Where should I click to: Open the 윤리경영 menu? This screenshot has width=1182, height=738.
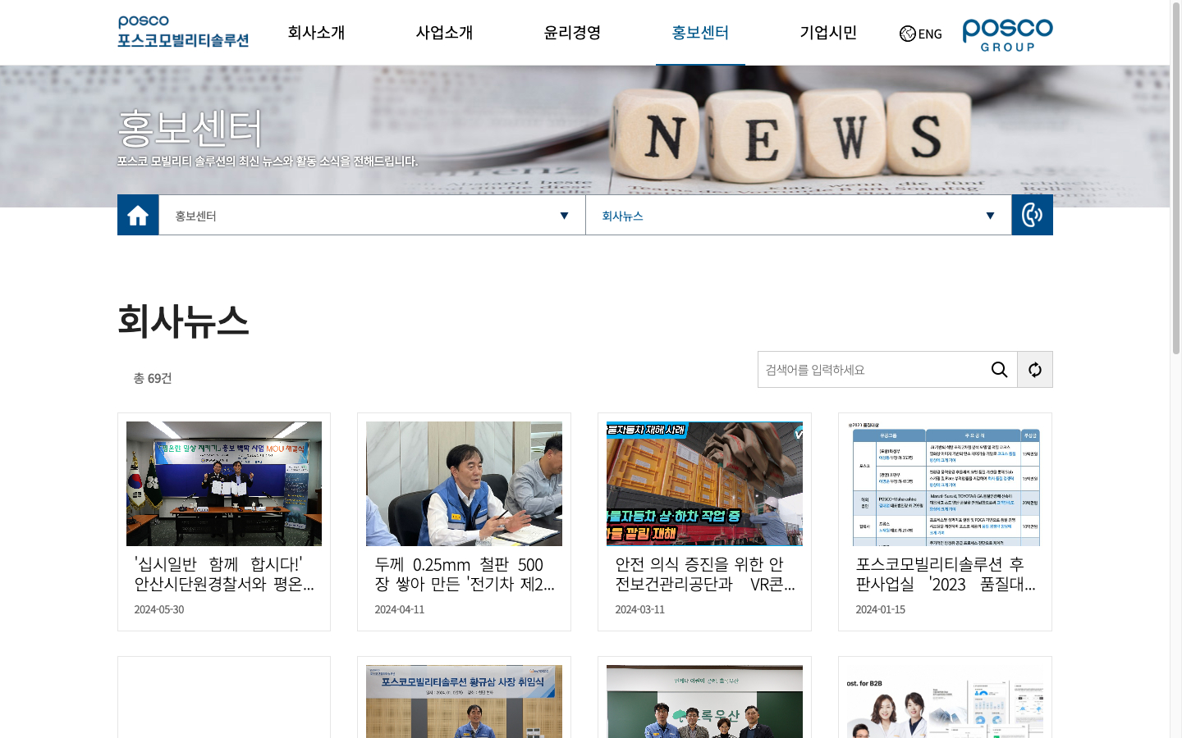(x=572, y=33)
